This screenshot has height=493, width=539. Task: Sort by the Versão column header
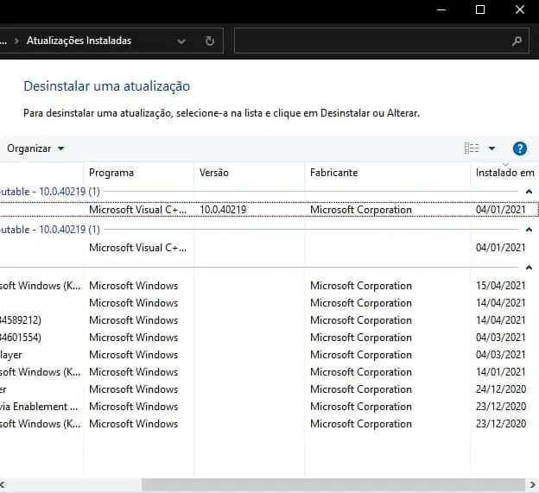point(250,173)
